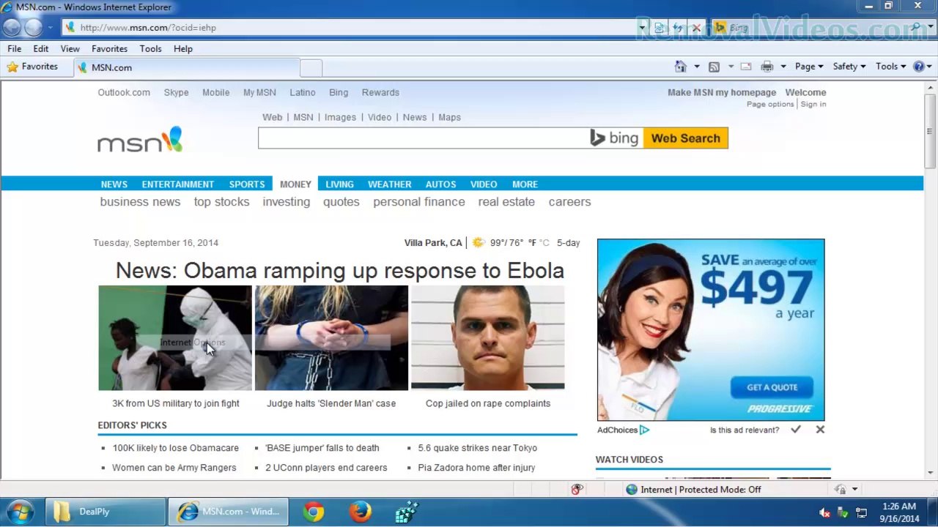Open the Edit menu
The height and width of the screenshot is (527, 938).
click(40, 48)
